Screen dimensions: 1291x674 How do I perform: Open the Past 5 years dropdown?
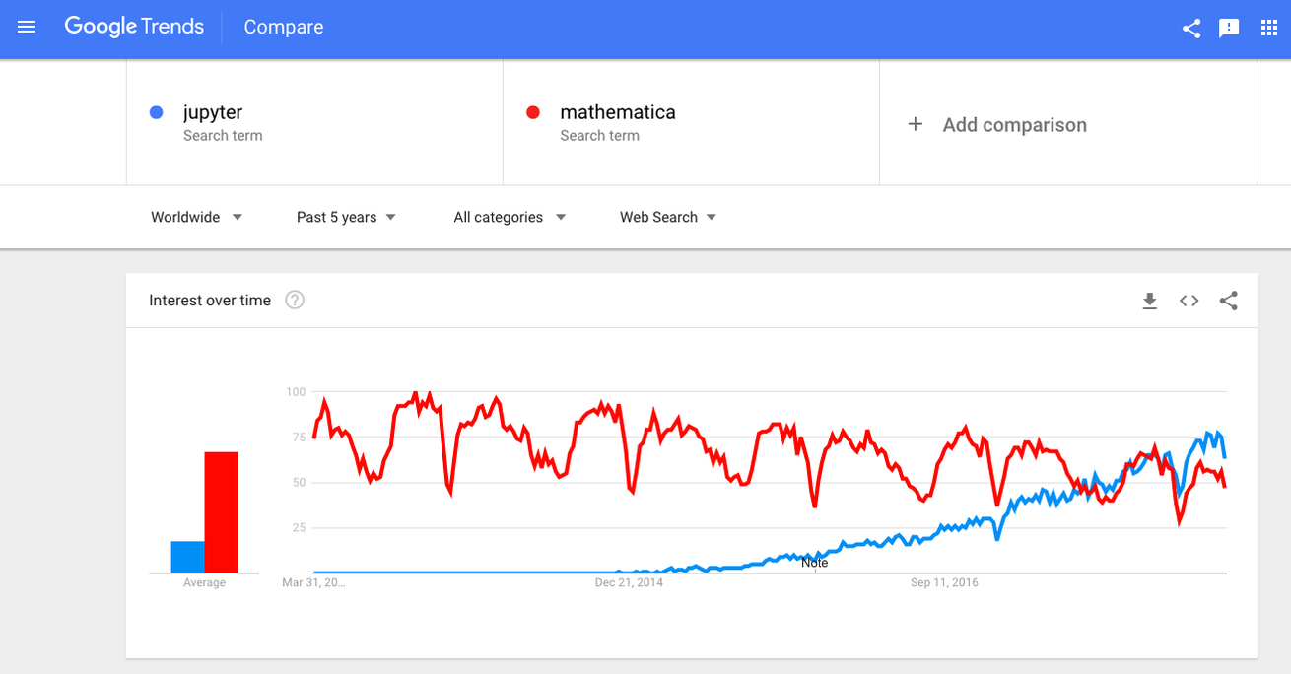346,217
